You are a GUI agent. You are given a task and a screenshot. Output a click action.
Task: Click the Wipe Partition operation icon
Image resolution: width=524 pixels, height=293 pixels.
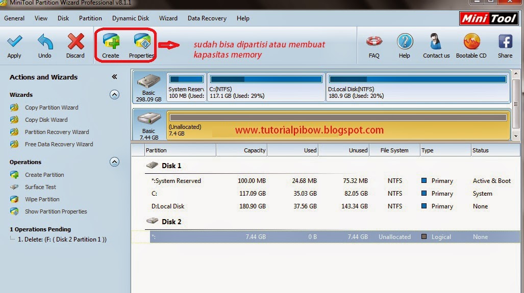pyautogui.click(x=14, y=199)
